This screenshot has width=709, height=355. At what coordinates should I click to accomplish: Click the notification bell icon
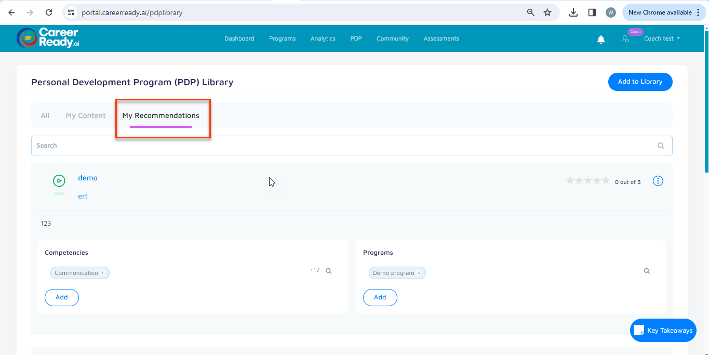tap(601, 40)
